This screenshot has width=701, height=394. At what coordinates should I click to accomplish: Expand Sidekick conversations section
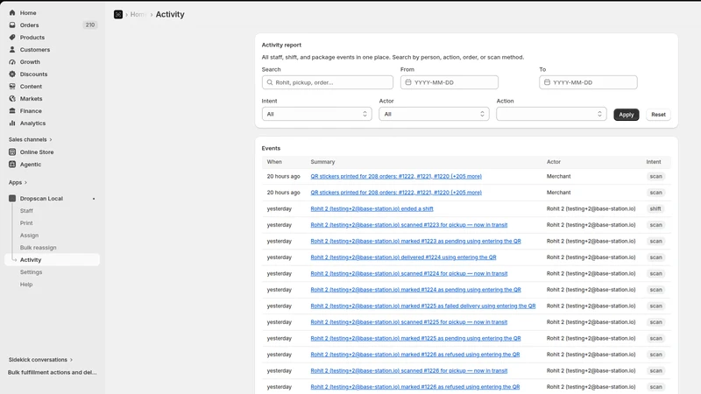pyautogui.click(x=40, y=360)
